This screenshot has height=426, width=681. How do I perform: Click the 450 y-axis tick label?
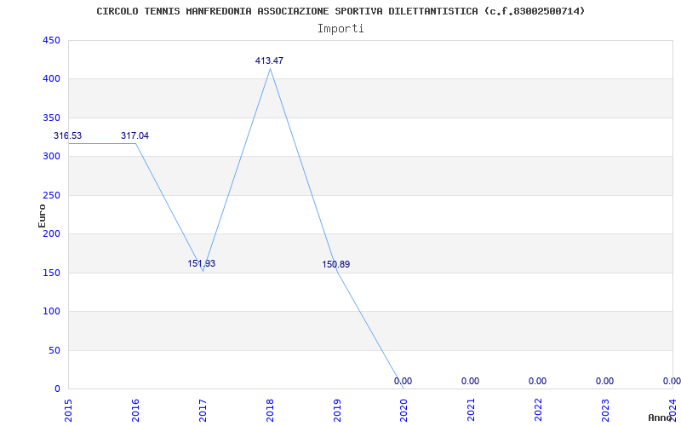[x=51, y=40]
